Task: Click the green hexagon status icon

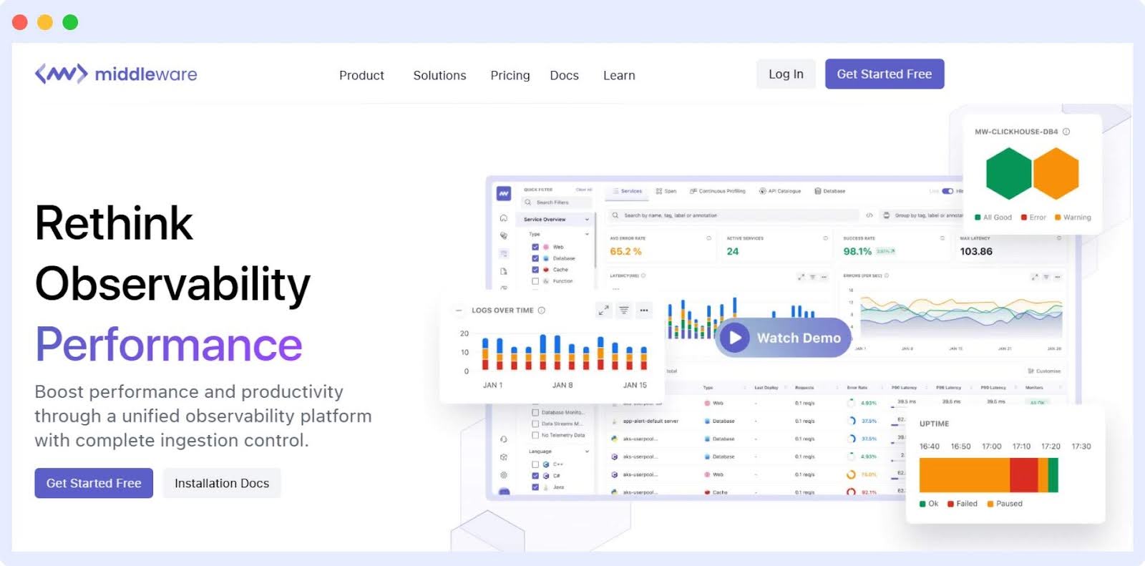Action: (x=1008, y=173)
